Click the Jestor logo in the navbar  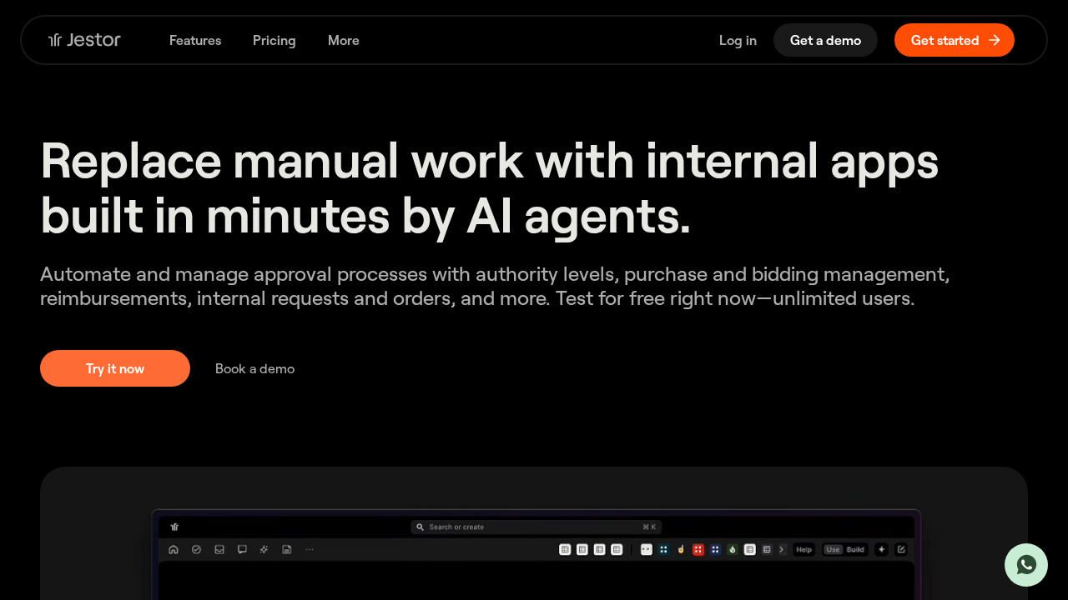point(84,40)
